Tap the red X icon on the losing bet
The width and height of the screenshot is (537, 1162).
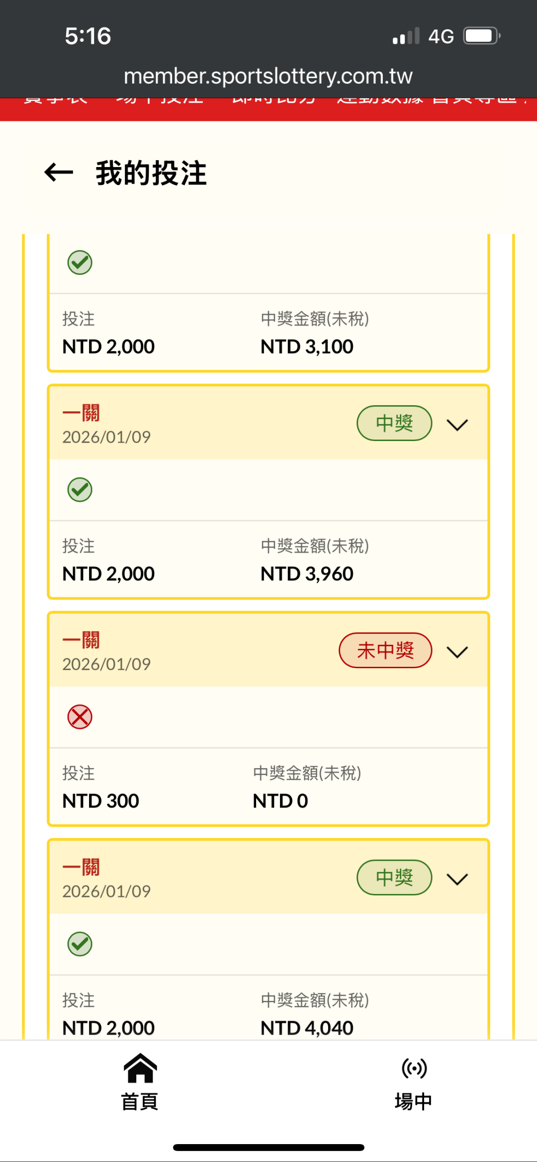(80, 717)
